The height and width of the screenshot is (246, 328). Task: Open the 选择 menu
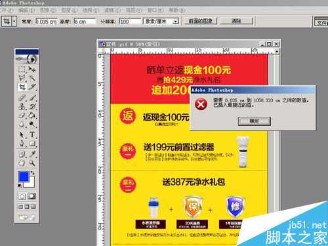click(x=91, y=10)
